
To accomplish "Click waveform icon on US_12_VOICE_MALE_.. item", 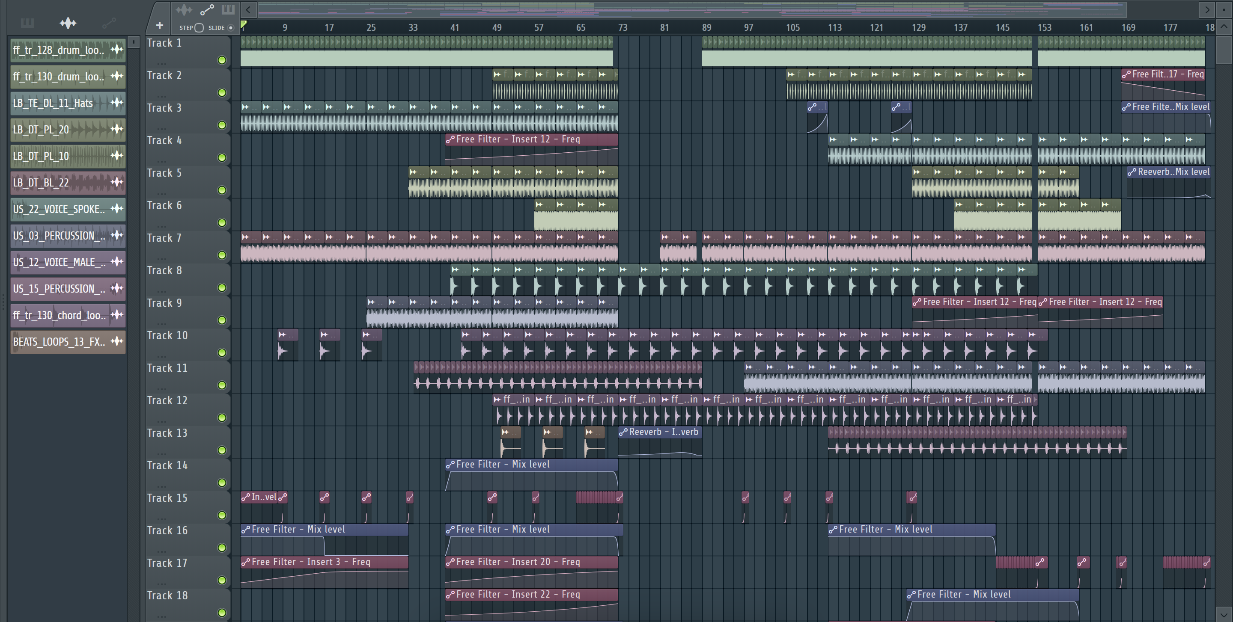I will coord(117,261).
